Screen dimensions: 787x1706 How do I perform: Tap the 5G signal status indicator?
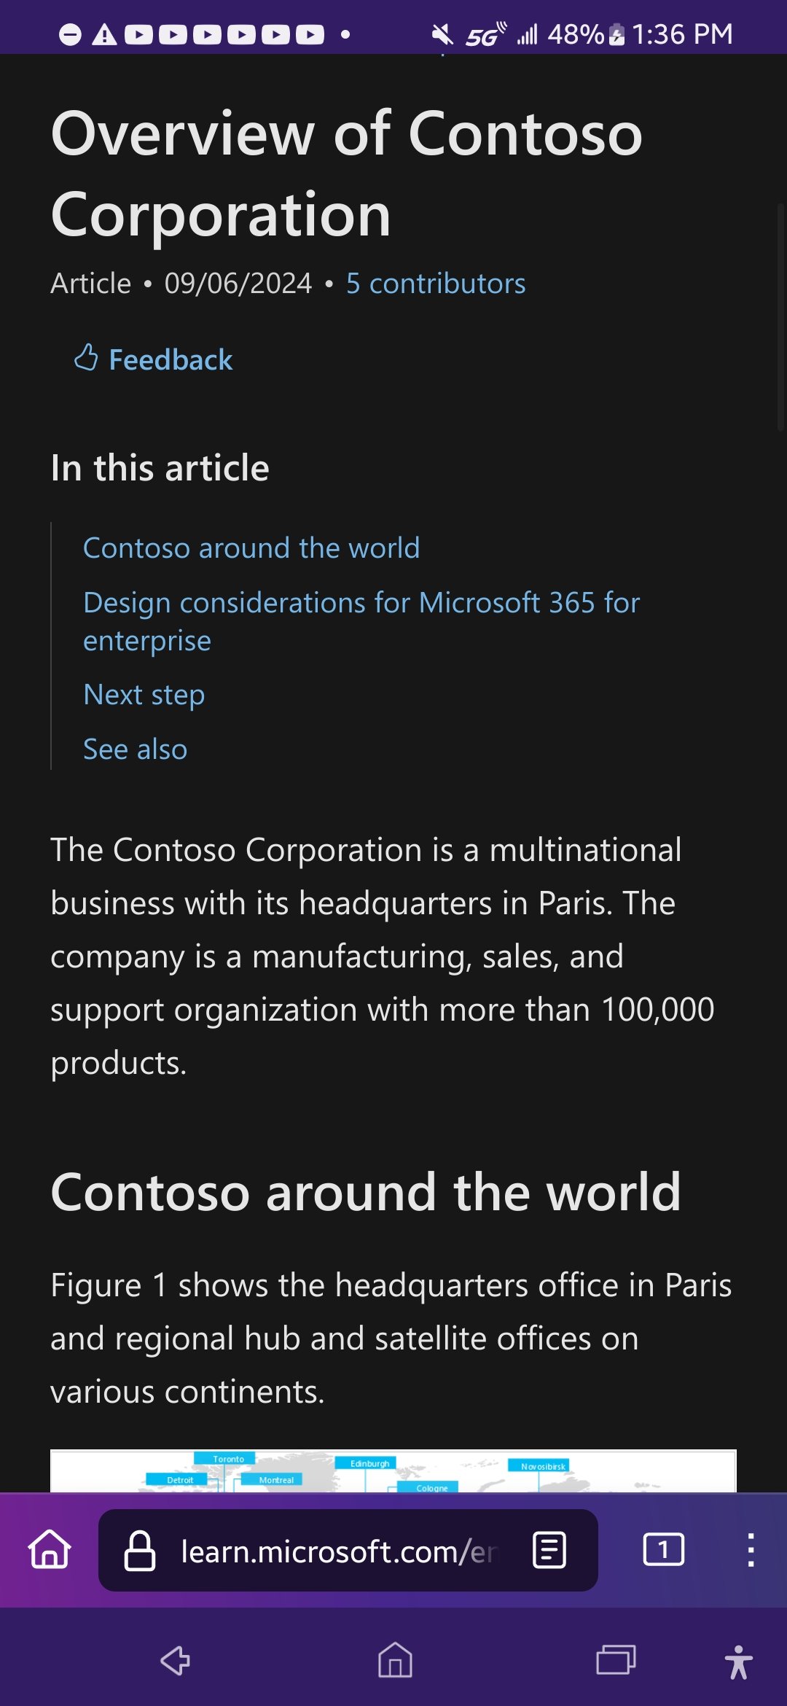tap(486, 34)
